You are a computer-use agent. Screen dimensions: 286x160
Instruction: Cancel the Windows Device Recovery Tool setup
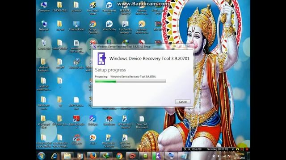(183, 102)
